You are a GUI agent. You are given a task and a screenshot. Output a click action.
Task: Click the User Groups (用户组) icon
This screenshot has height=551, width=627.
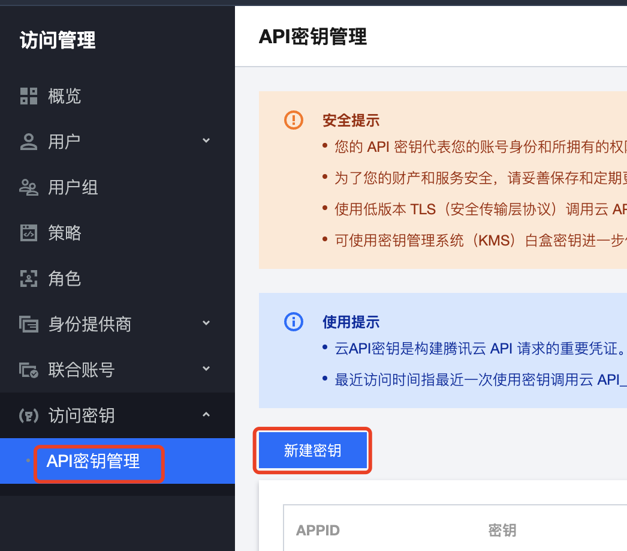pyautogui.click(x=28, y=187)
